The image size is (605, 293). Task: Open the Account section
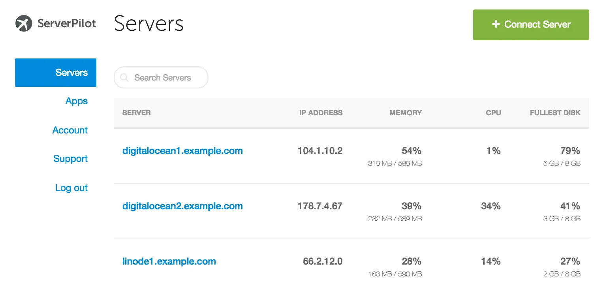[70, 130]
